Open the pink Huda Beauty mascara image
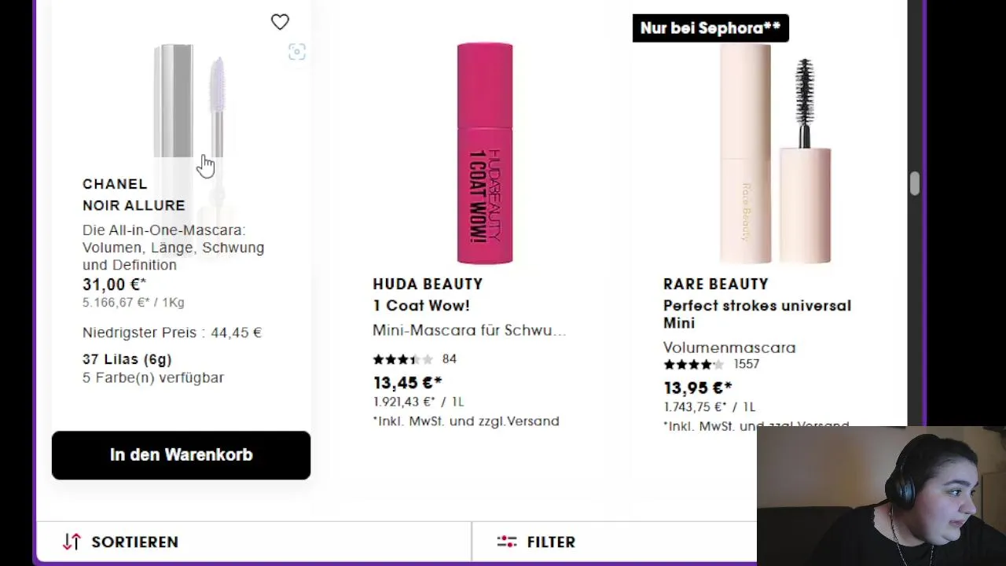The height and width of the screenshot is (566, 1006). pos(485,153)
